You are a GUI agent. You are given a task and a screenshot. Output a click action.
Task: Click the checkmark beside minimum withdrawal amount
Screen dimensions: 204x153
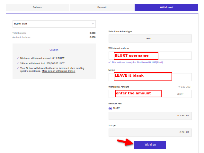pos(18,58)
